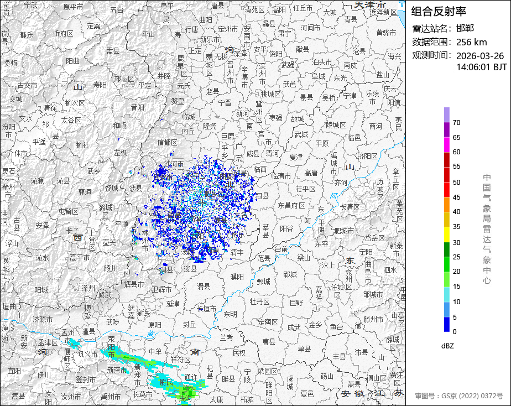
Task: Select the dark red 55–60 dBZ swatch
Action: point(447,160)
